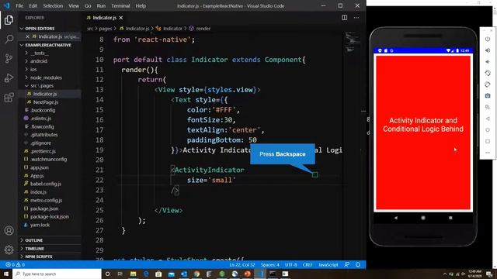The image size is (497, 279).
Task: Change language mode via JavaScript item
Action: pos(328,265)
